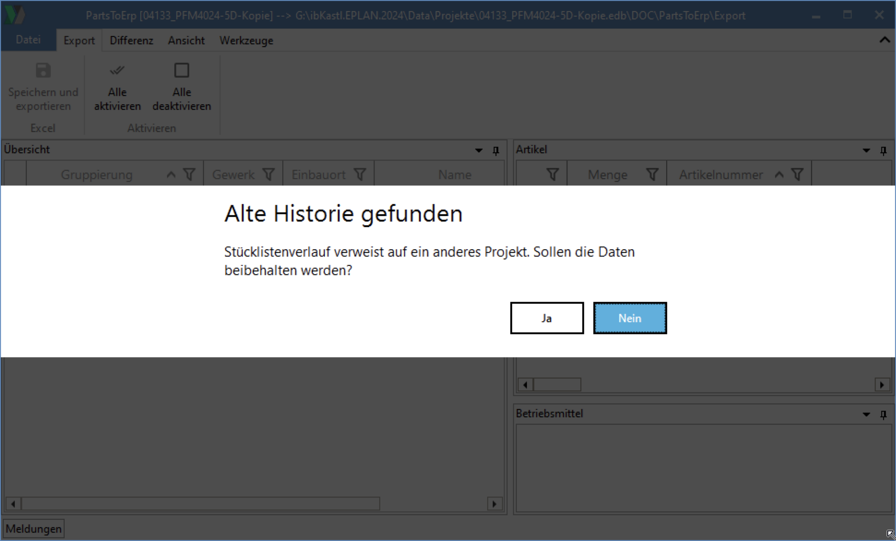Open the Artikel panel dropdown arrow
Screen dimensions: 896x541
point(866,150)
